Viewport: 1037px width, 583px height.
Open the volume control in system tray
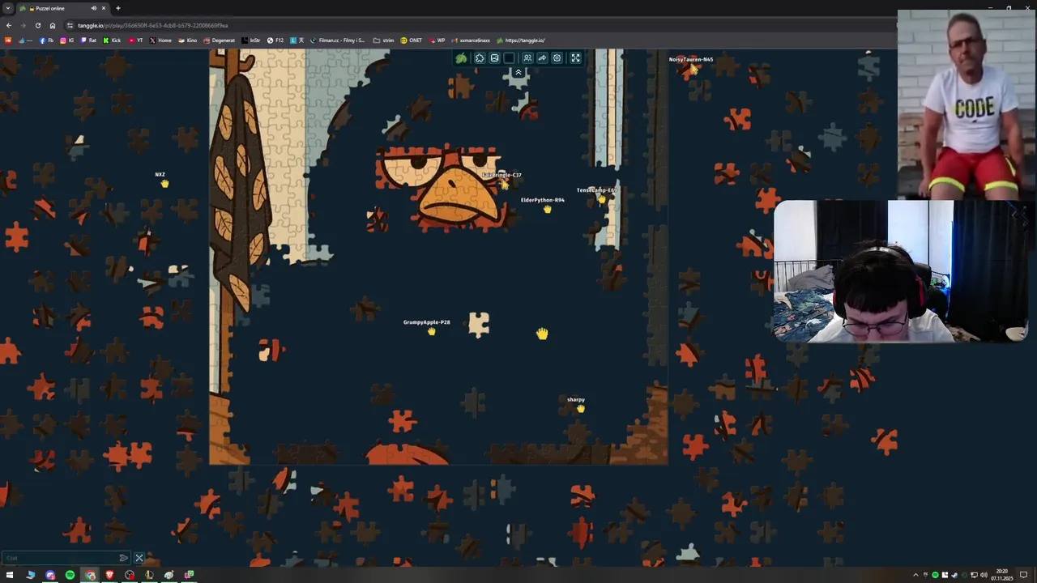984,575
